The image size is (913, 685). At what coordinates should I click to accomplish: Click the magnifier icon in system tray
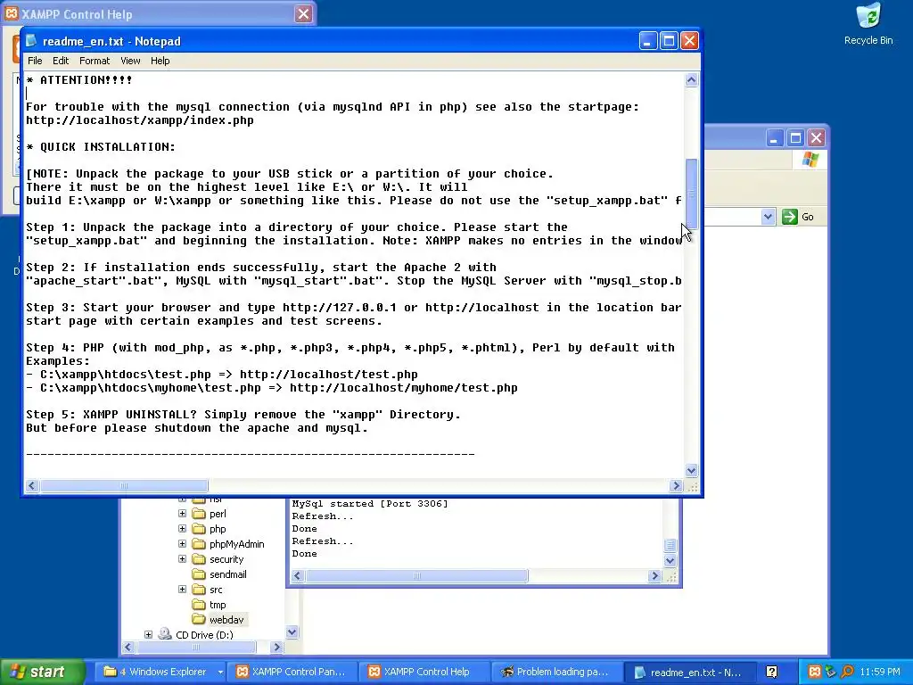click(x=847, y=672)
